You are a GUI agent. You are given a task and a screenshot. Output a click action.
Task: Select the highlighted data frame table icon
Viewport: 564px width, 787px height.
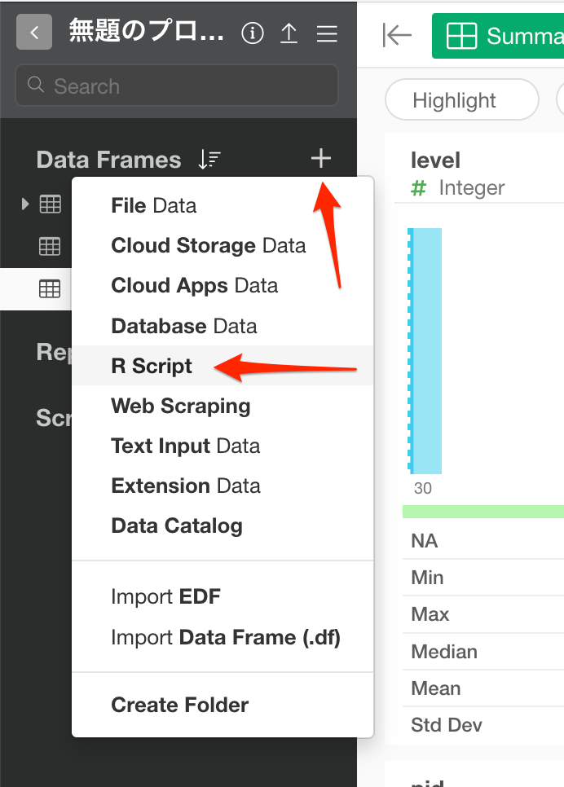(x=50, y=288)
